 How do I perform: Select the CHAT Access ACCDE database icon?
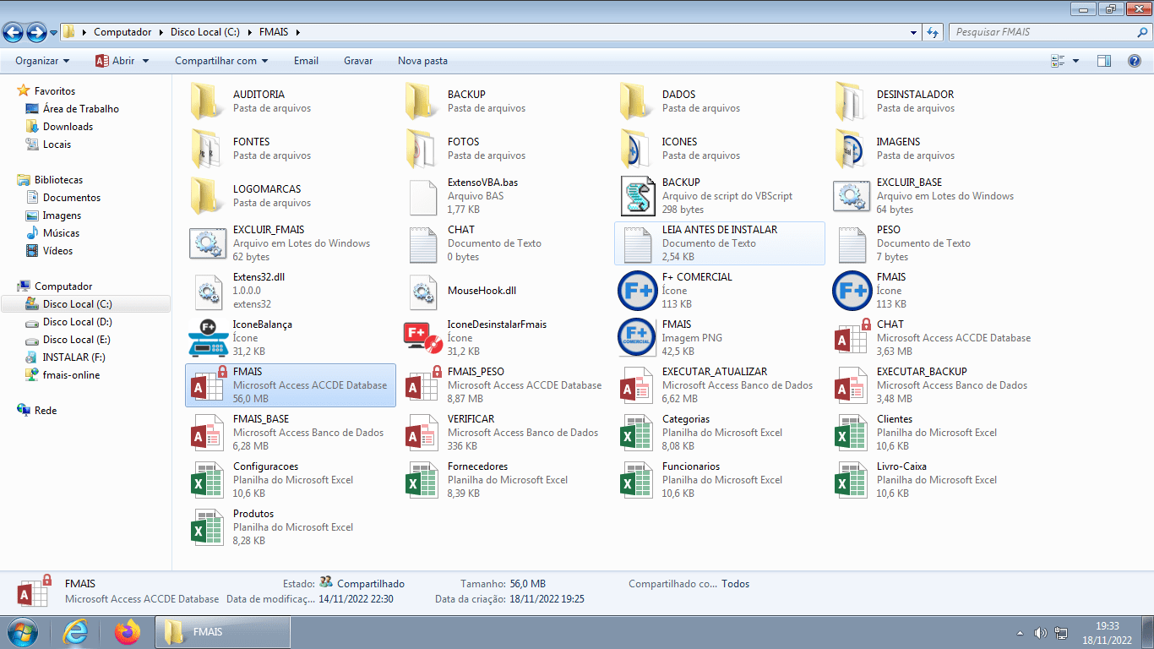click(x=852, y=338)
